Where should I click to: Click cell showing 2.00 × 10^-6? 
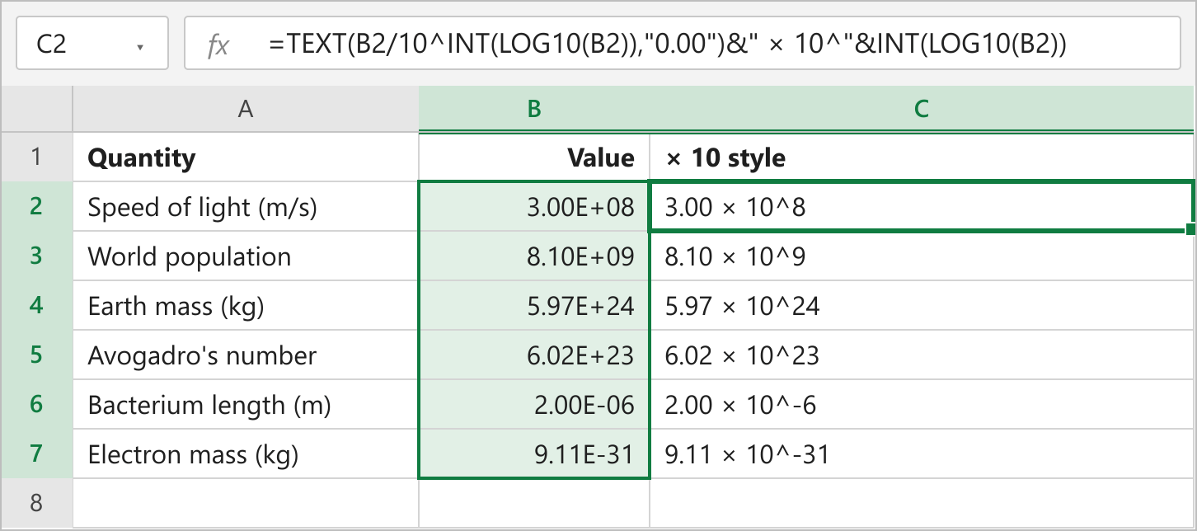coord(922,404)
